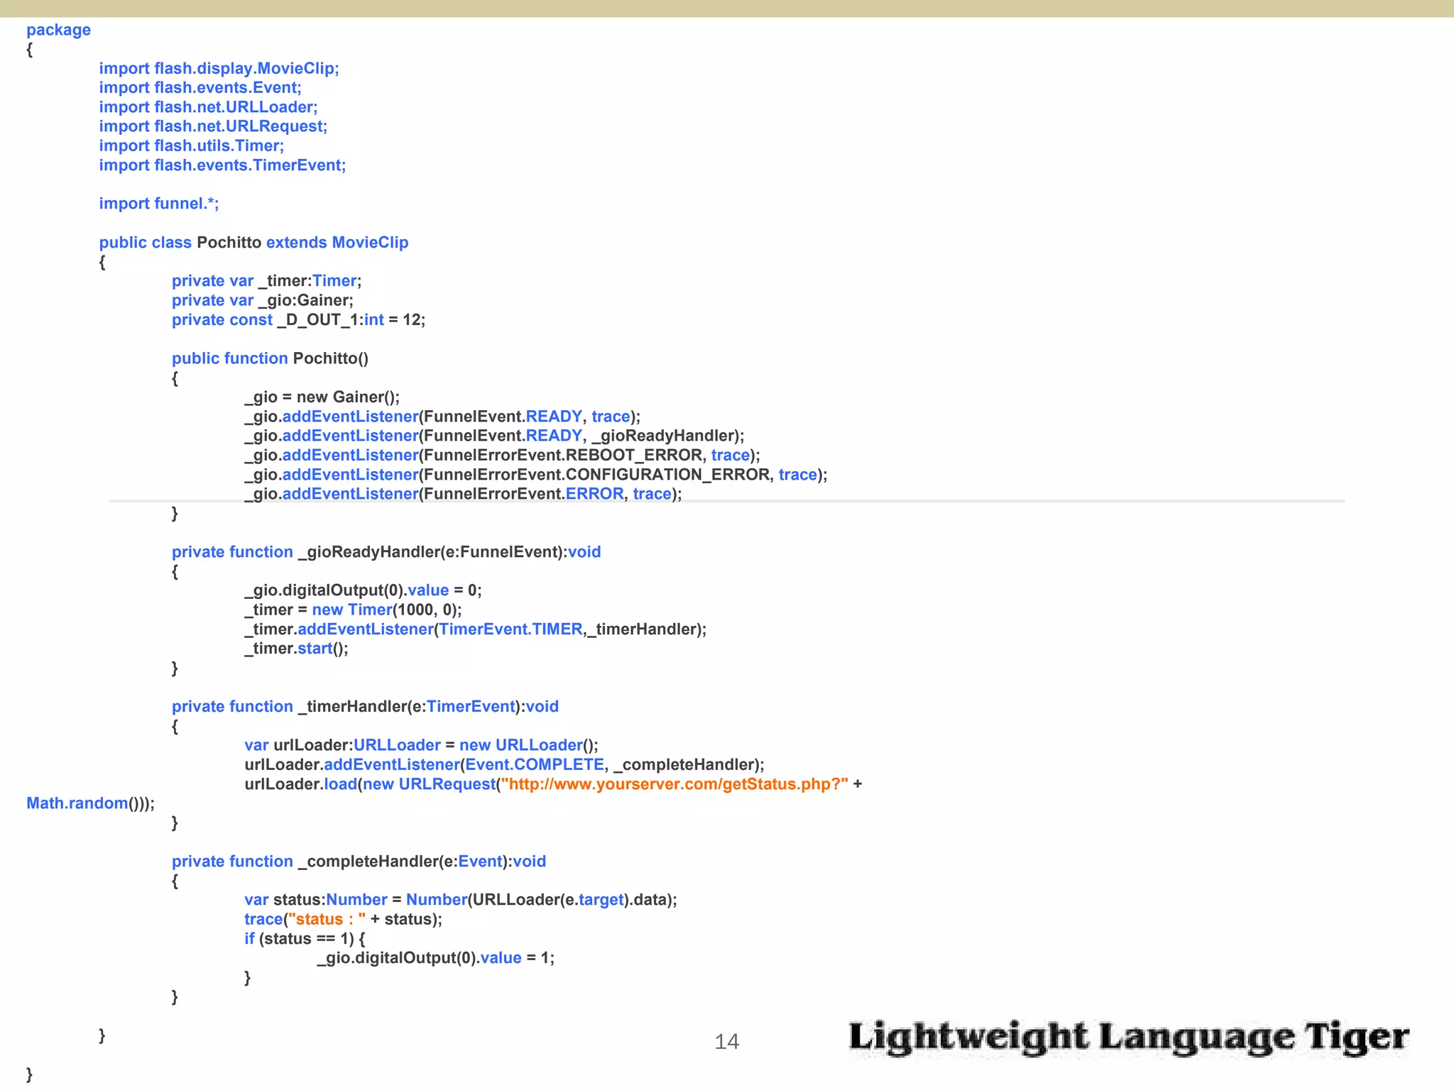The width and height of the screenshot is (1454, 1090).
Task: Select 'import flash.display.MovieClip;' line
Action: [219, 69]
